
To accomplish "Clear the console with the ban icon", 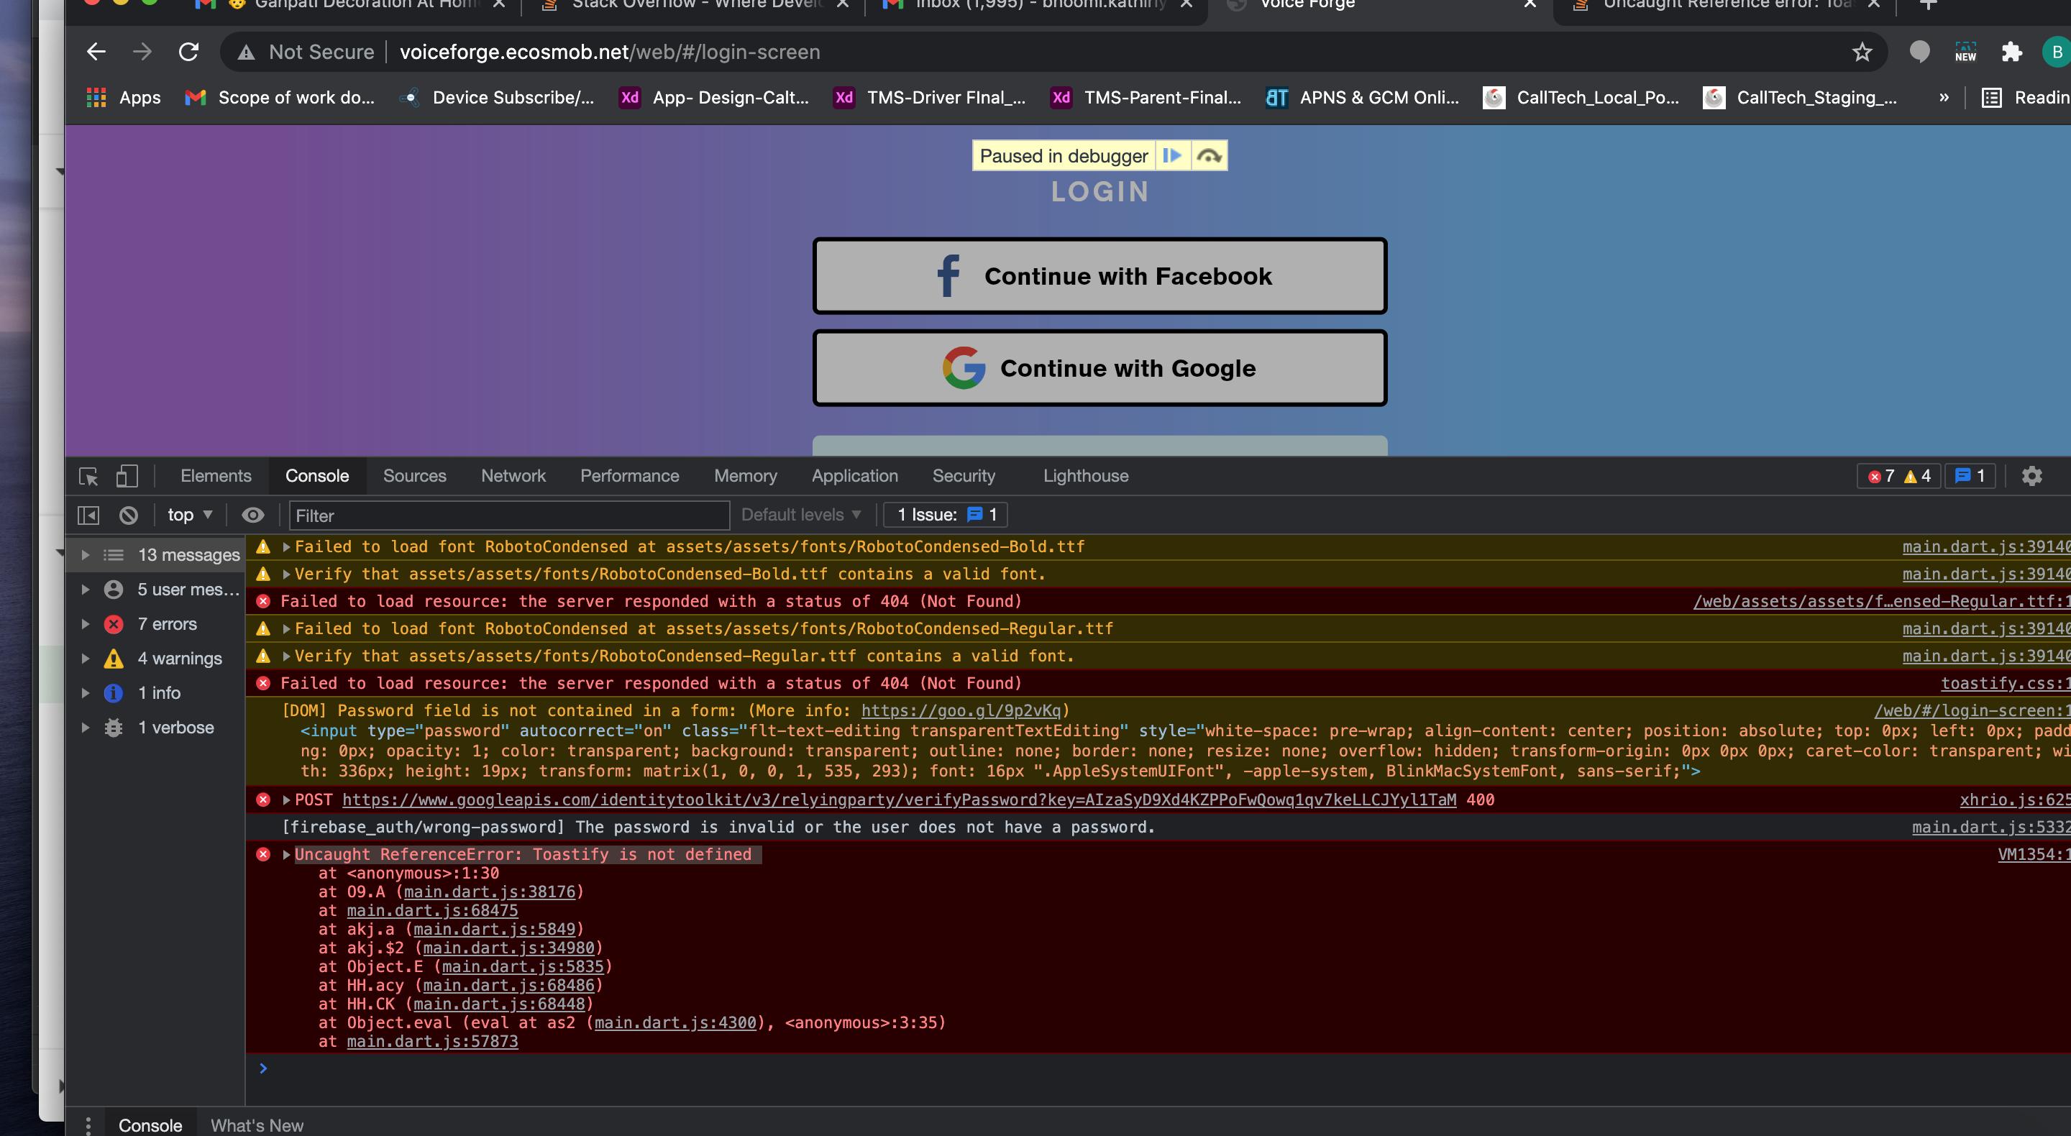I will click(x=129, y=515).
